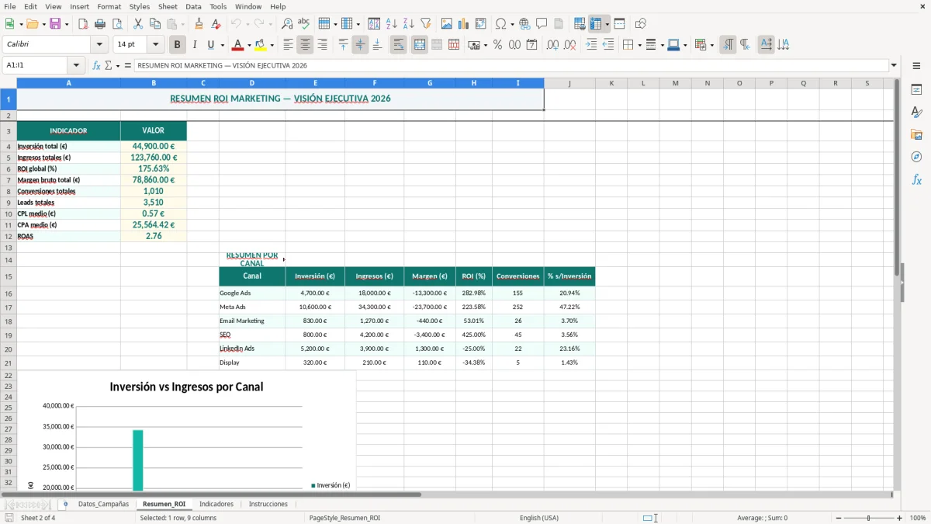This screenshot has height=524, width=931.
Task: Click Insert Hyperlink icon
Action: 524,24
